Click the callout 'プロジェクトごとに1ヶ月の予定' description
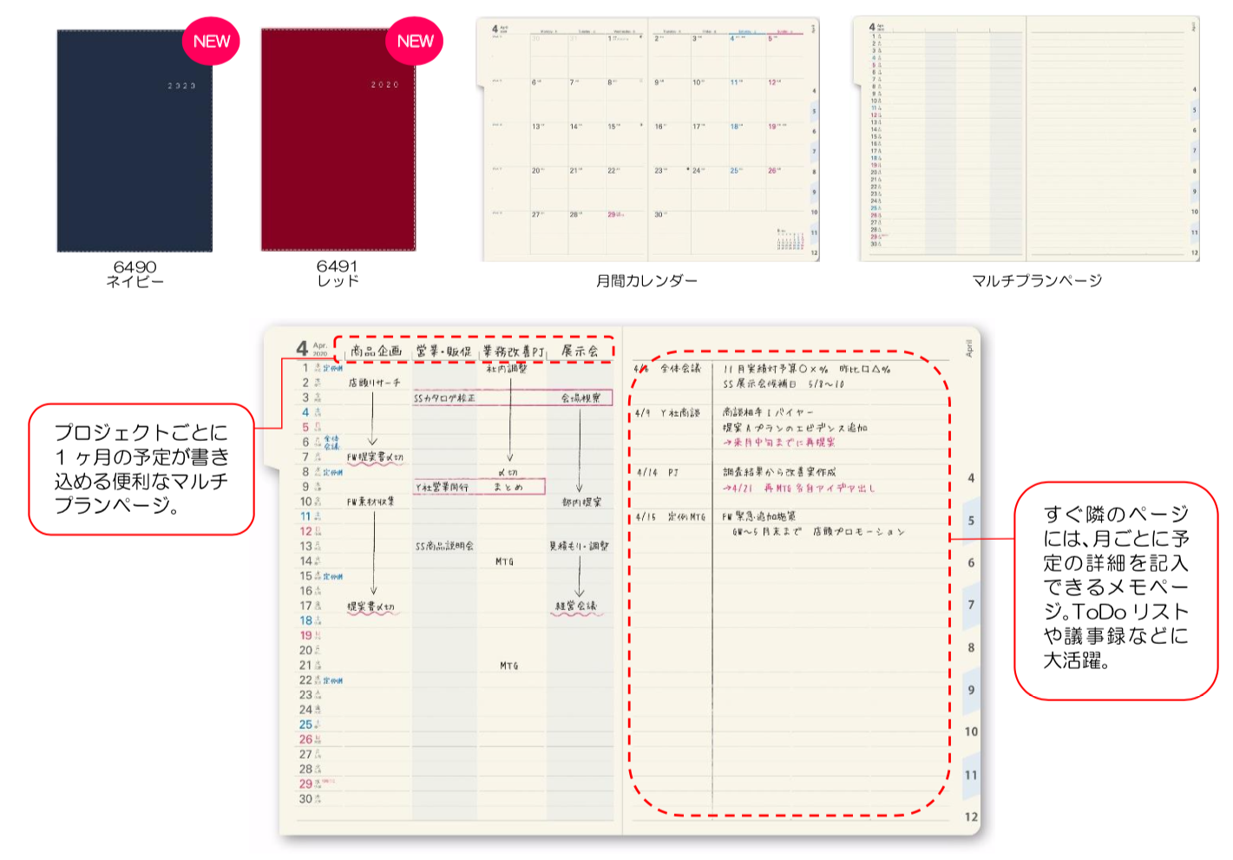This screenshot has height=860, width=1233. (x=141, y=469)
